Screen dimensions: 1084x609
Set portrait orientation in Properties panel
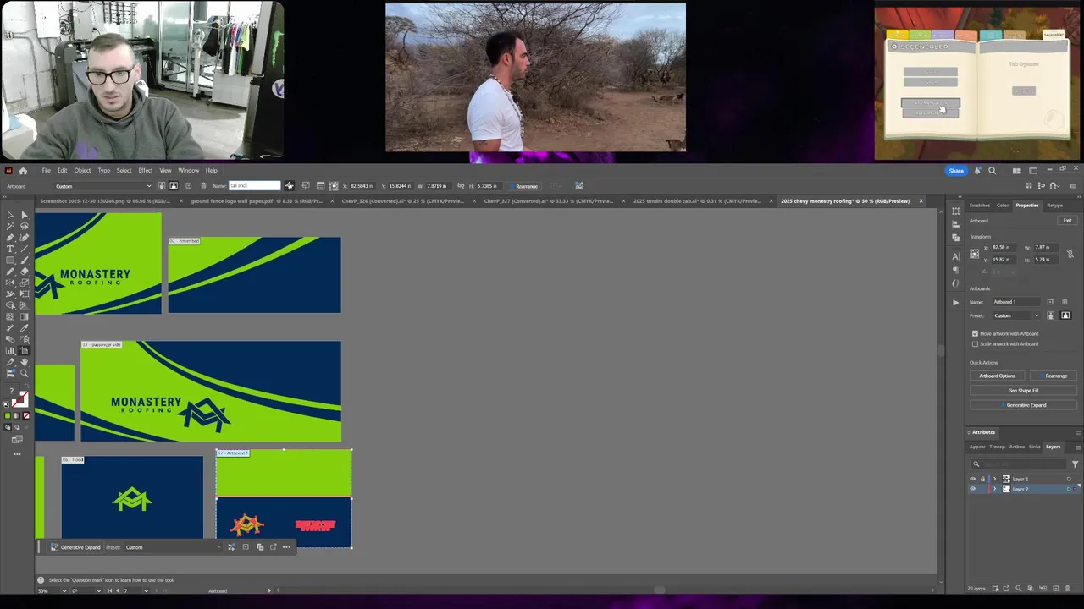coord(1051,315)
